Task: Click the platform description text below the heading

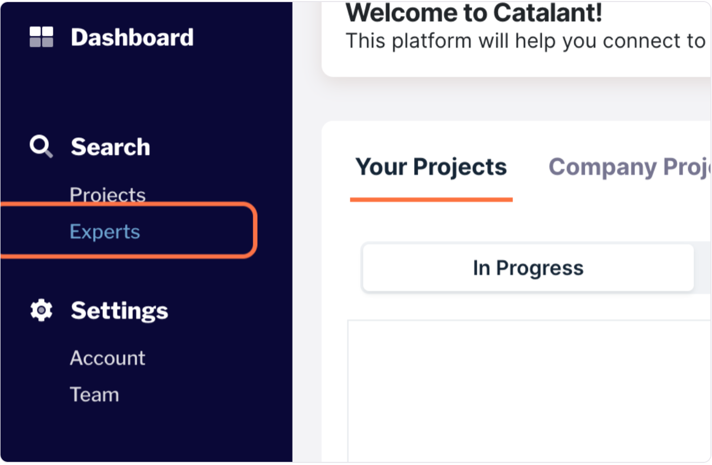Action: [525, 41]
